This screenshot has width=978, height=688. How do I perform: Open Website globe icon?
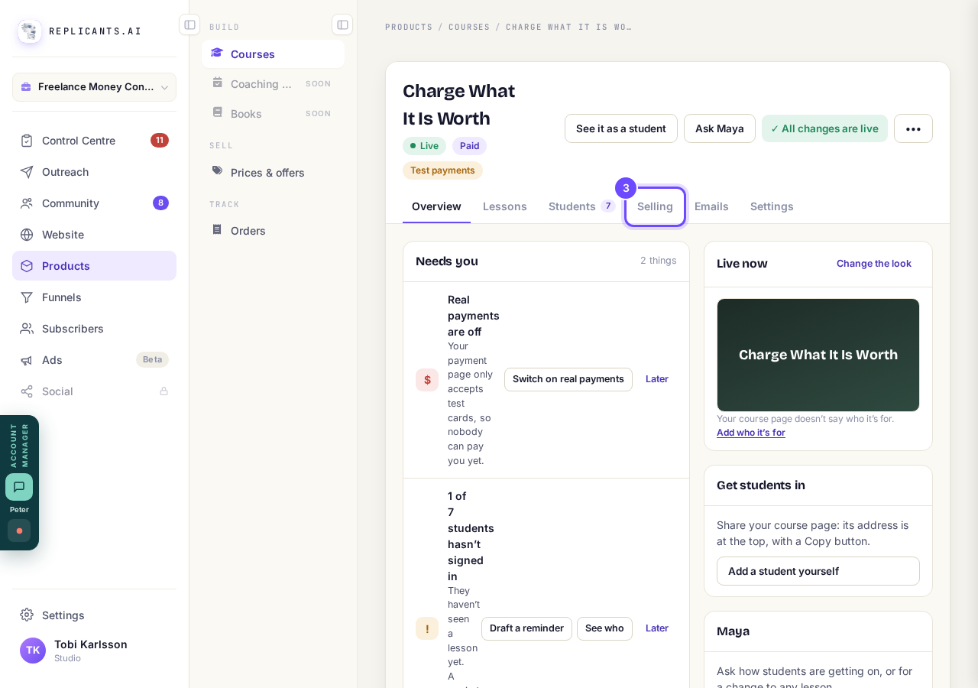tap(27, 235)
